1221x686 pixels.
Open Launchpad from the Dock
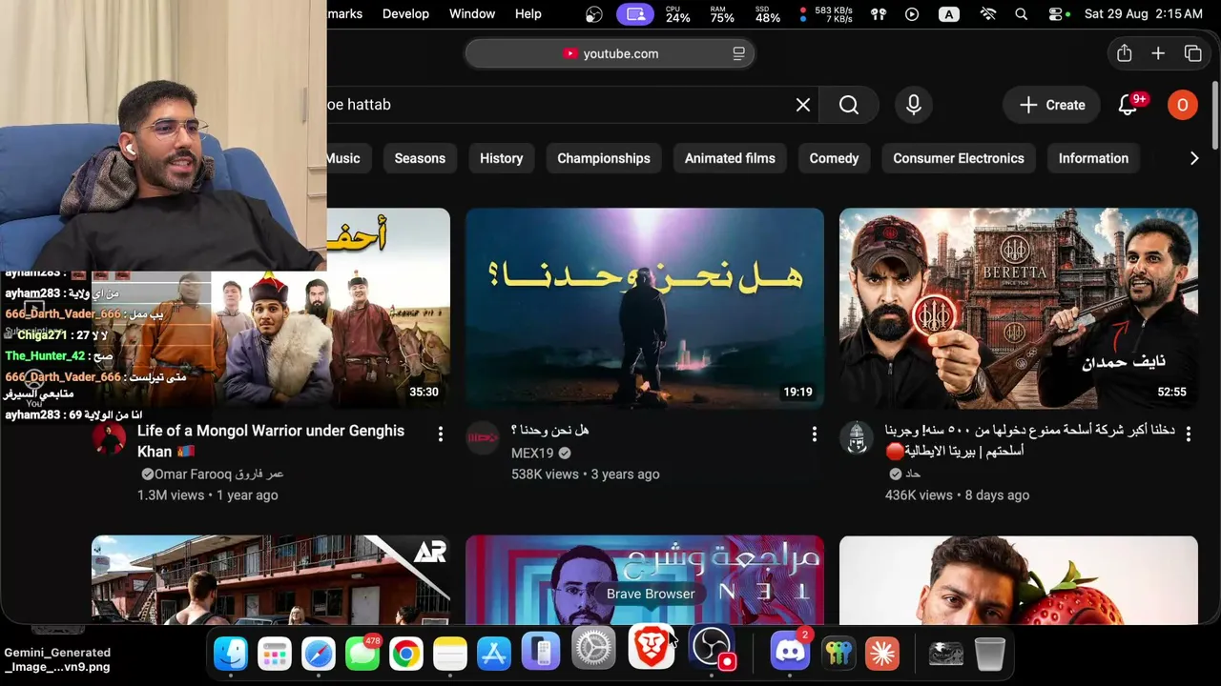coord(275,653)
